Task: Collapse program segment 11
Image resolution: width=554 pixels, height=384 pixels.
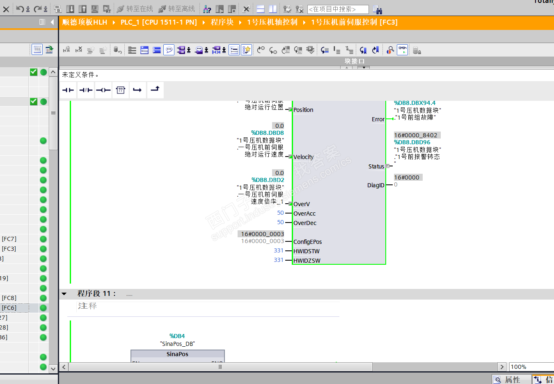Action: pos(64,293)
